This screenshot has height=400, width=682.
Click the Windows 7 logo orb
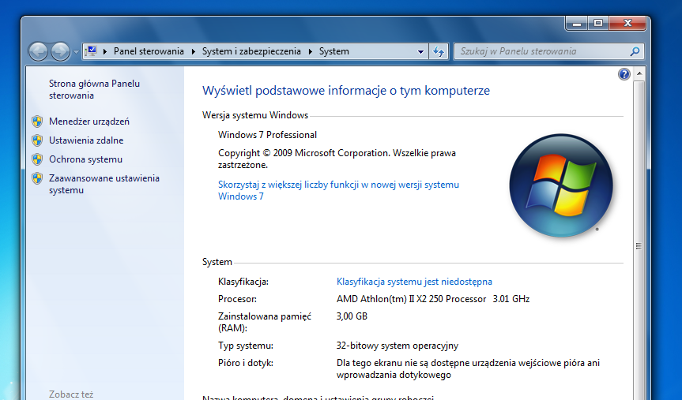click(x=561, y=185)
